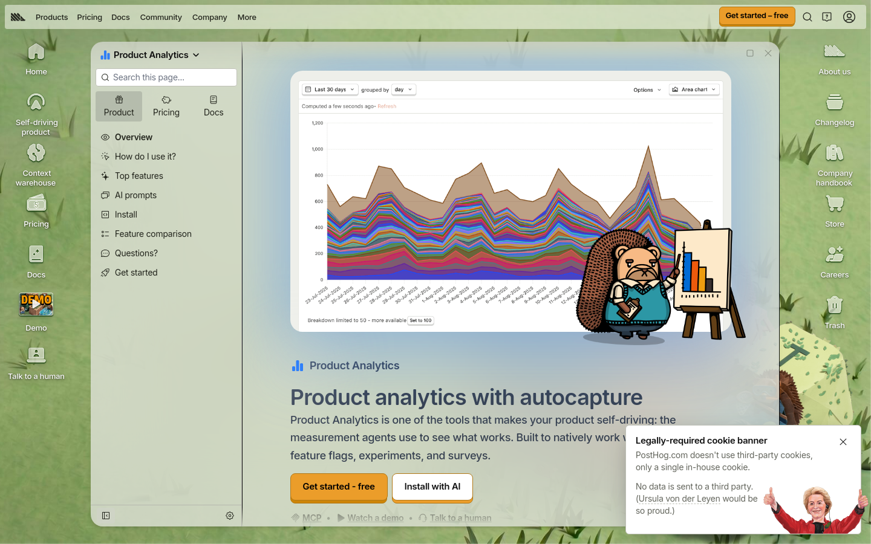Open the Community menu

161,17
